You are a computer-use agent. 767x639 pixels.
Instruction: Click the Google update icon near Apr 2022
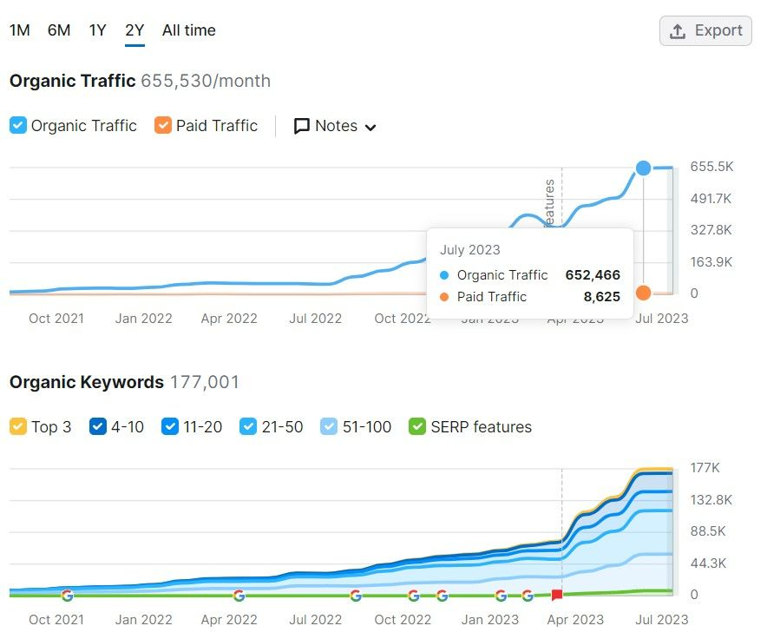point(239,596)
